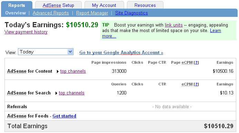Expand triangle beside AdSense for Search top channels

tap(56, 93)
